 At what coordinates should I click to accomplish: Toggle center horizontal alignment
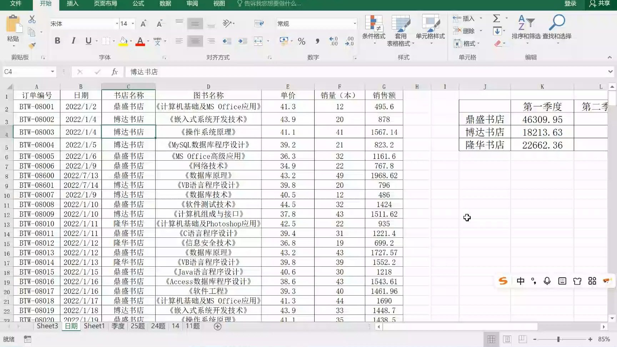coord(195,41)
